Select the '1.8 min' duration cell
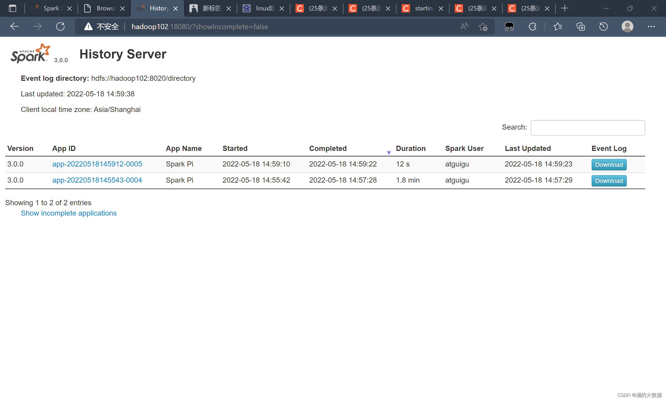 coord(408,180)
